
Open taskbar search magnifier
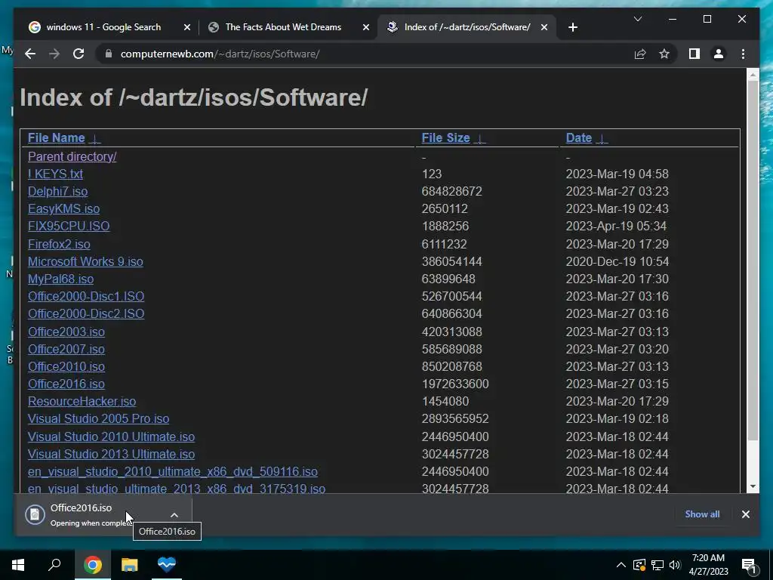[x=54, y=565]
